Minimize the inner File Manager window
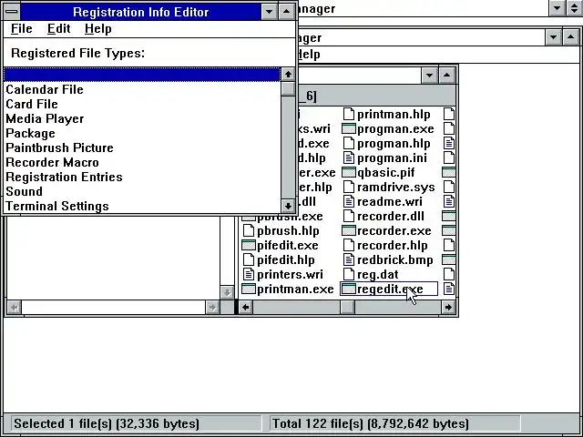Image resolution: width=583 pixels, height=437 pixels. click(x=553, y=36)
